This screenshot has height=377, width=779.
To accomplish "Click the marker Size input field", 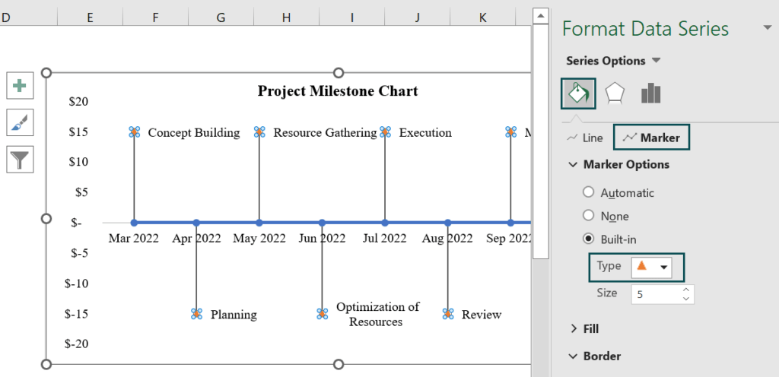I will 656,294.
